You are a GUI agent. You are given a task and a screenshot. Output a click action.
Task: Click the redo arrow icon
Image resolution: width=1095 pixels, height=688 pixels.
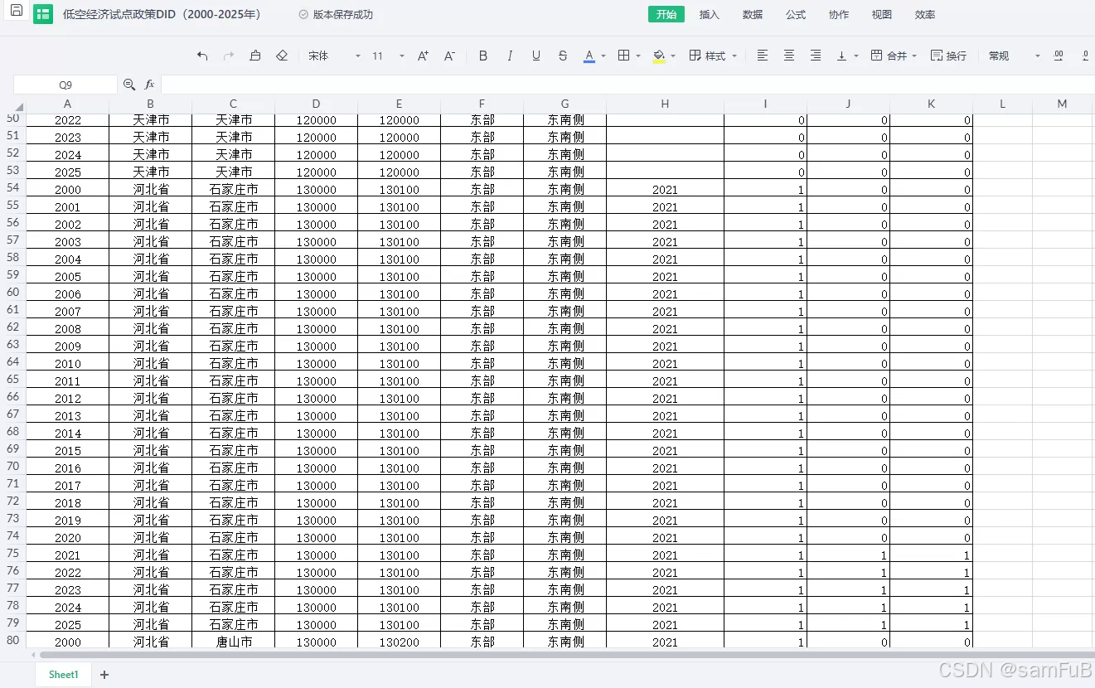click(229, 56)
